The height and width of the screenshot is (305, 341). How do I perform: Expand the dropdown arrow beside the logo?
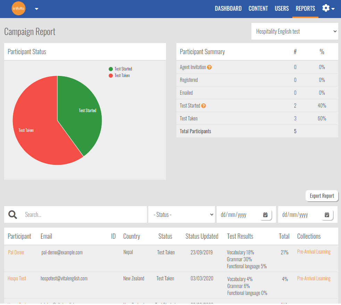(x=37, y=9)
